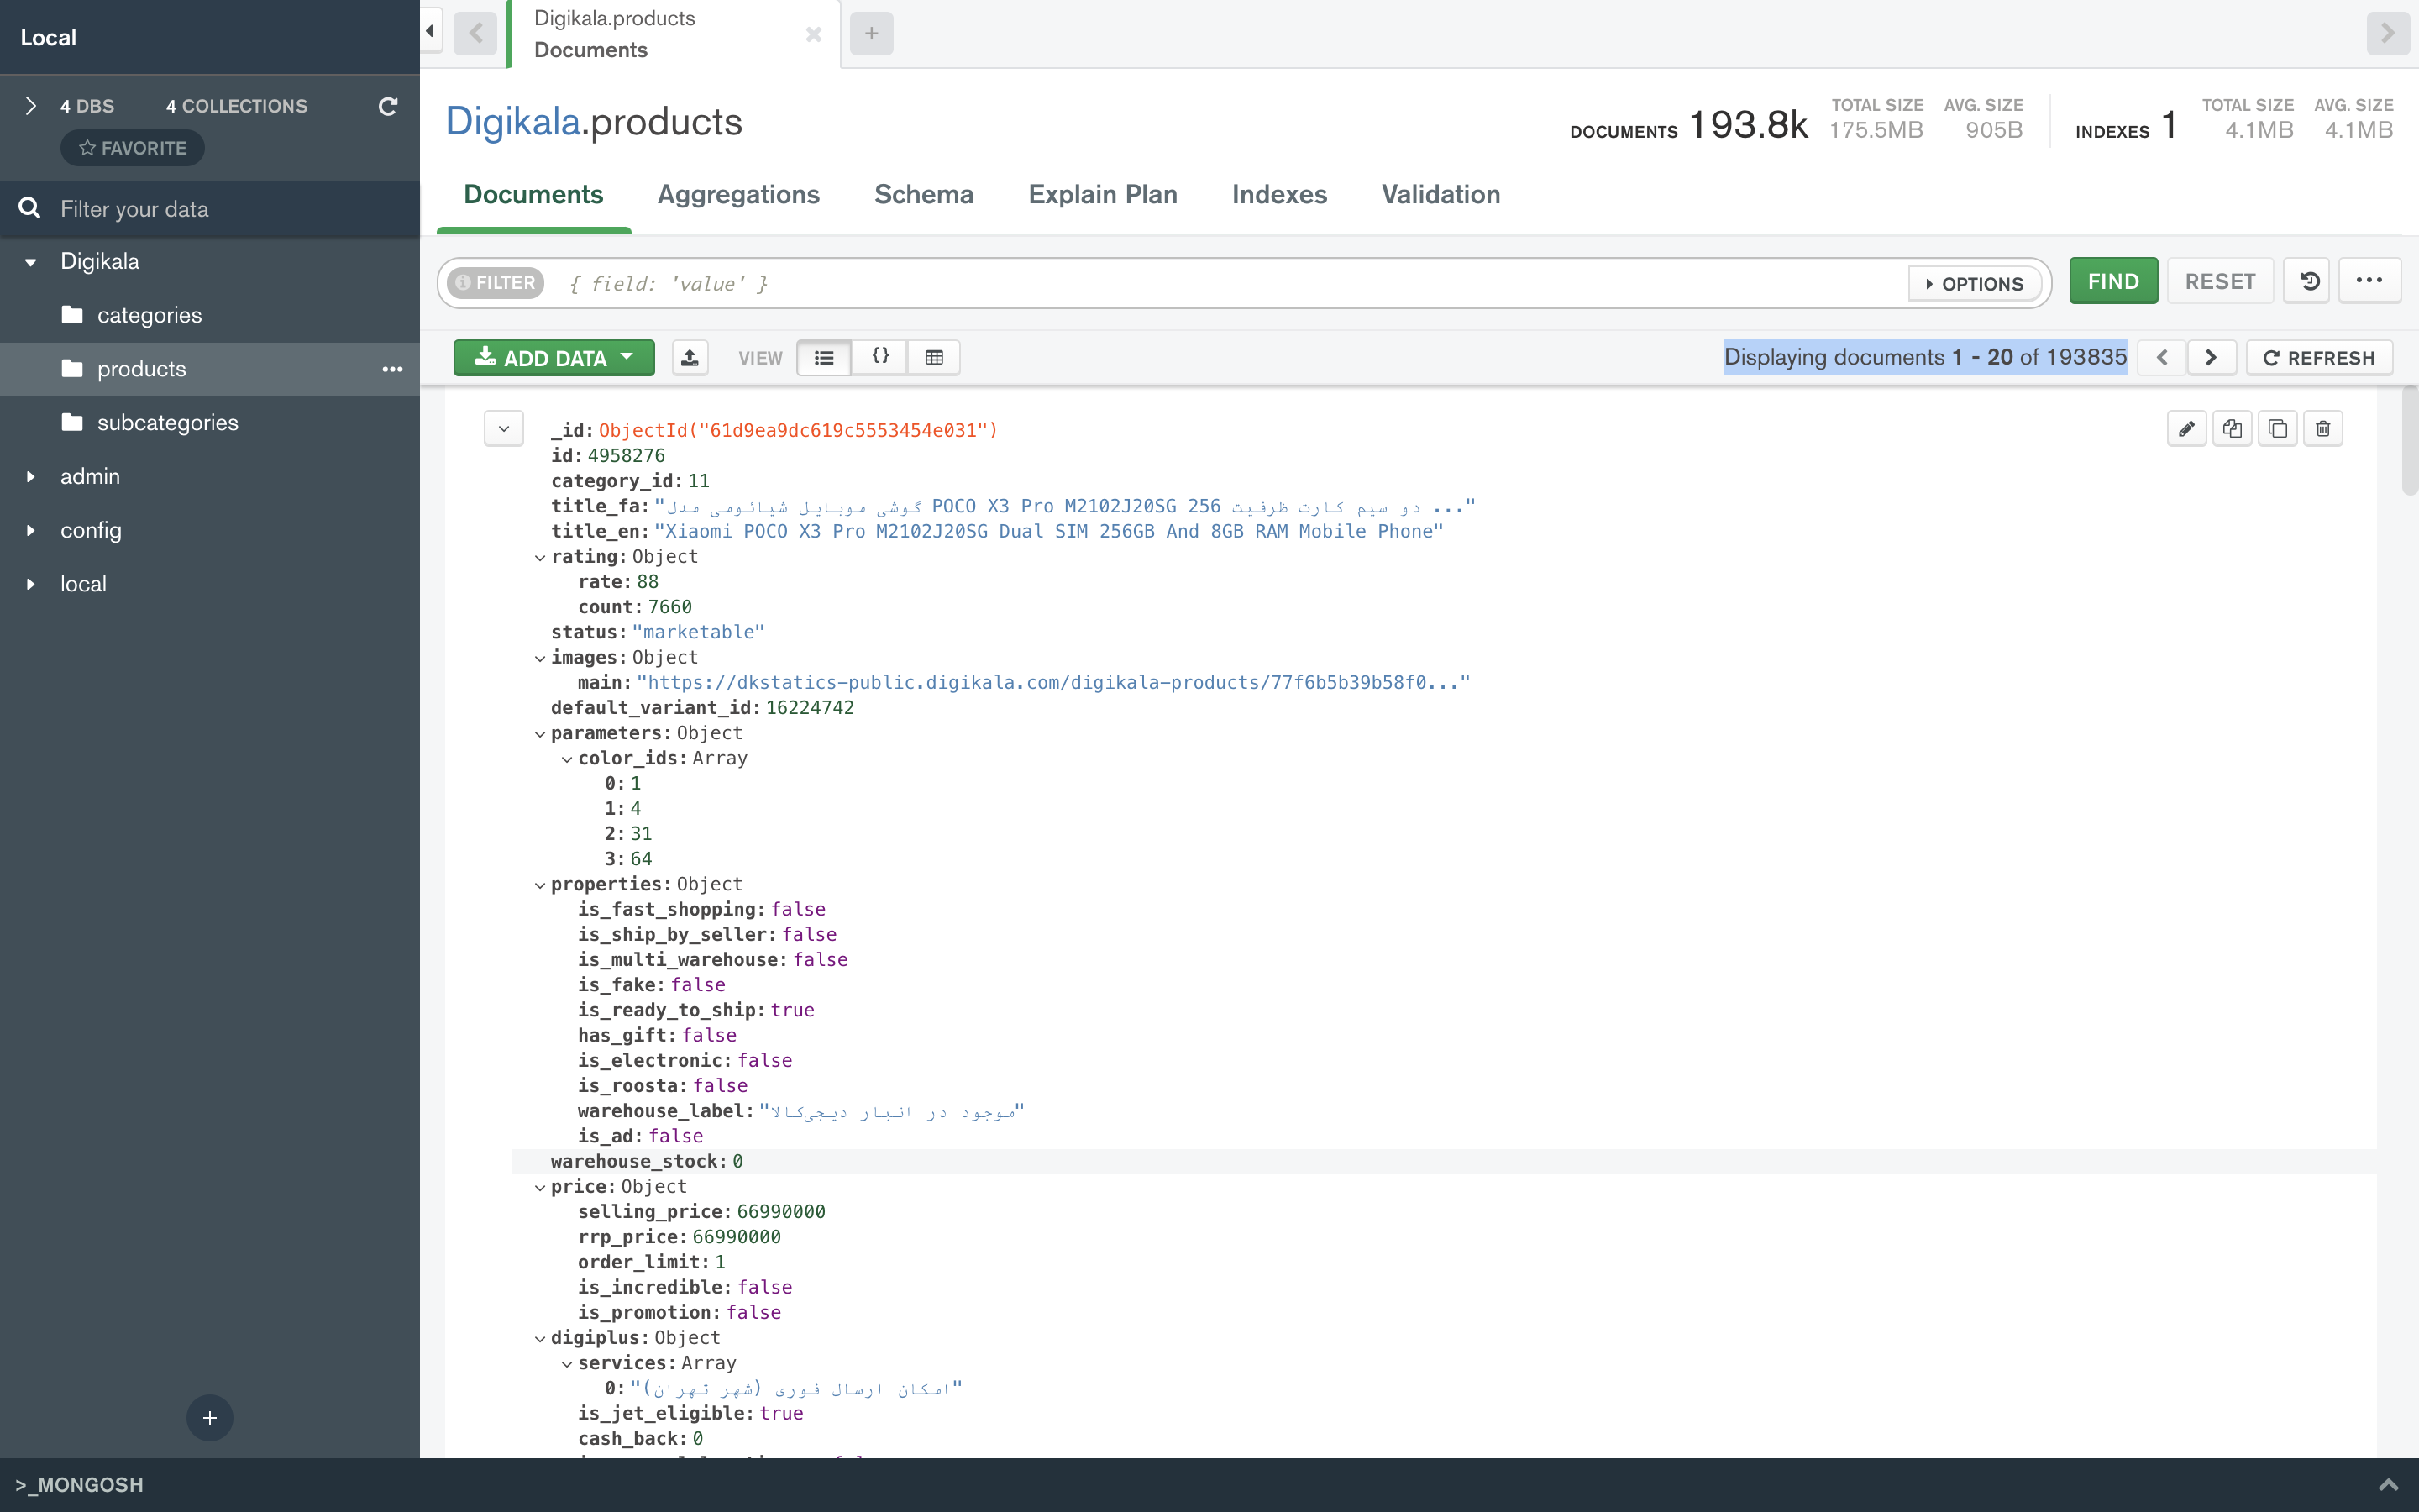The height and width of the screenshot is (1512, 2419).
Task: Open the Validation tab
Action: pyautogui.click(x=1440, y=194)
